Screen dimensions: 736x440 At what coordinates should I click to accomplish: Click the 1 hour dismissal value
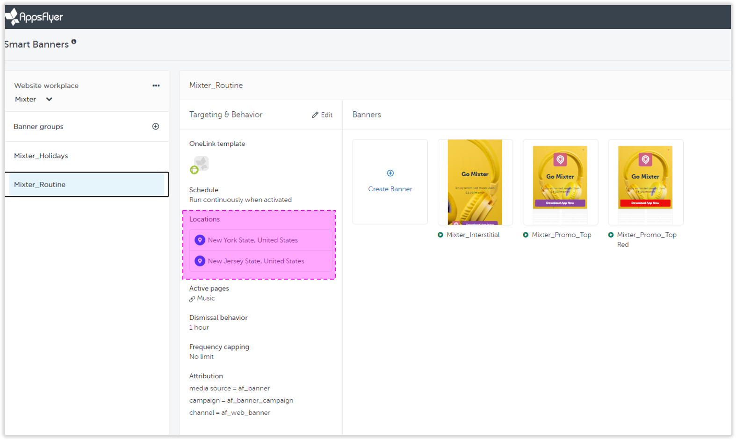click(199, 327)
